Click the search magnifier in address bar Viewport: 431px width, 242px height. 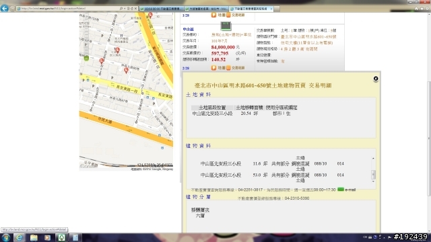point(121,9)
